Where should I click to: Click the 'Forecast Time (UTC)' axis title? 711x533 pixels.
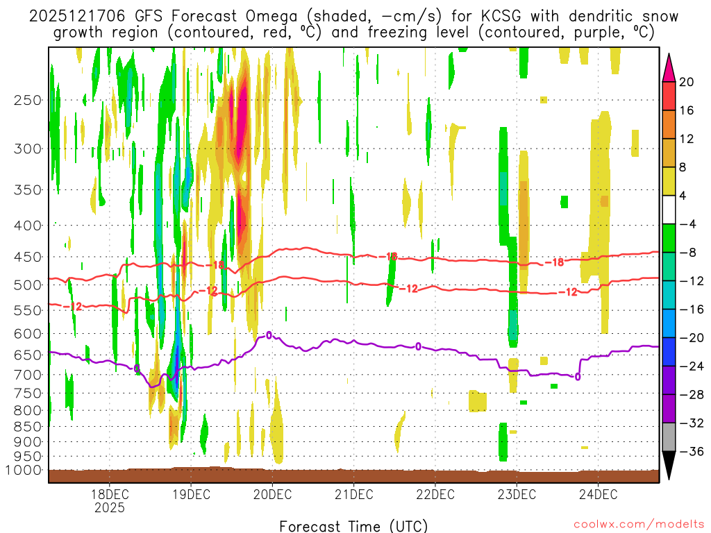[x=353, y=526]
